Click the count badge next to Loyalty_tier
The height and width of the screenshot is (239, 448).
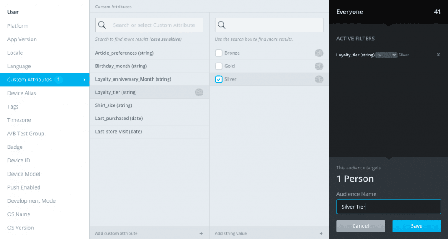199,92
